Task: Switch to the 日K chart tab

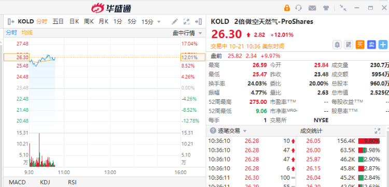Action: click(74, 22)
